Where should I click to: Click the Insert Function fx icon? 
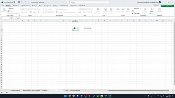point(18,18)
